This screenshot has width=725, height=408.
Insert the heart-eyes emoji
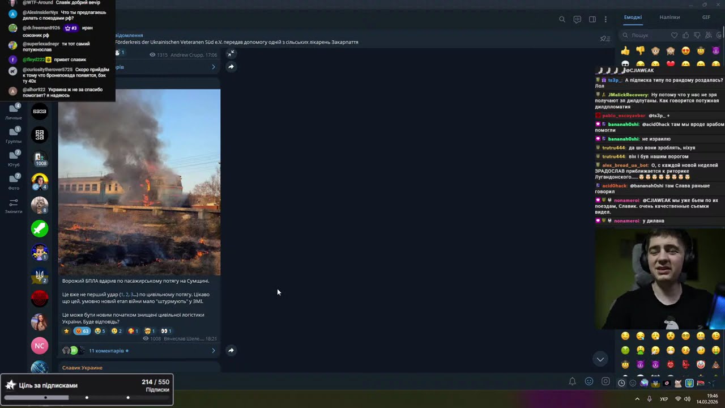pyautogui.click(x=685, y=51)
